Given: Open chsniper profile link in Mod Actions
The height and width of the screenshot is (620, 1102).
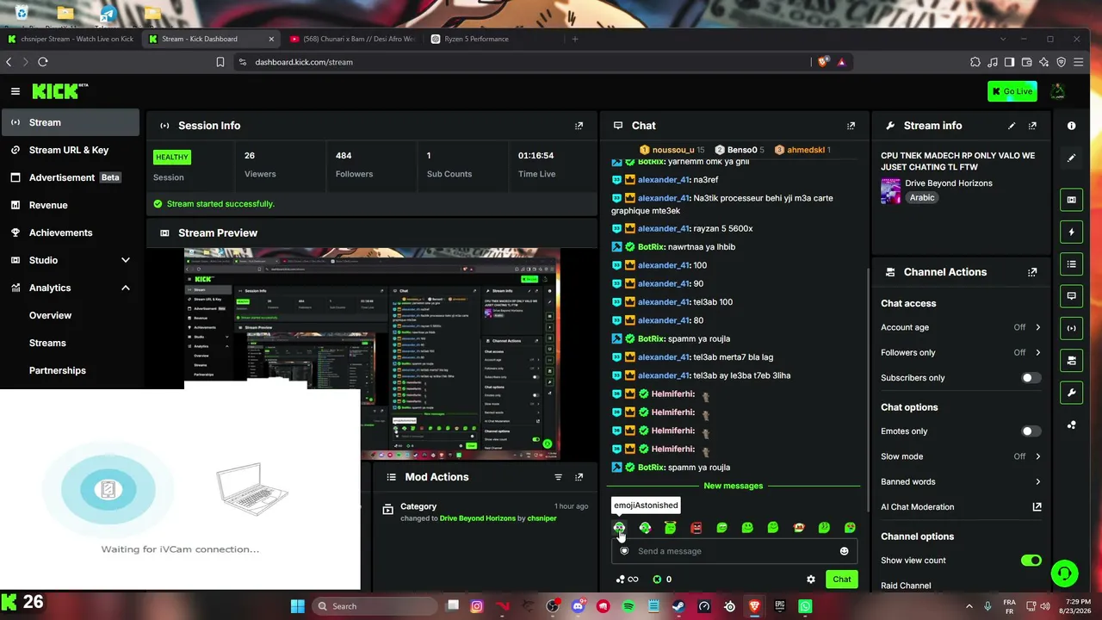Looking at the screenshot, I should [542, 518].
